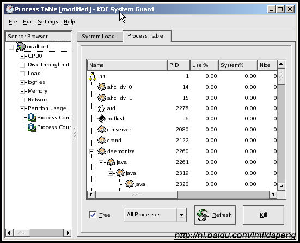Viewport: 300px width, 243px height.
Task: Select PID value 2080 in cimserver row
Action: (182, 130)
